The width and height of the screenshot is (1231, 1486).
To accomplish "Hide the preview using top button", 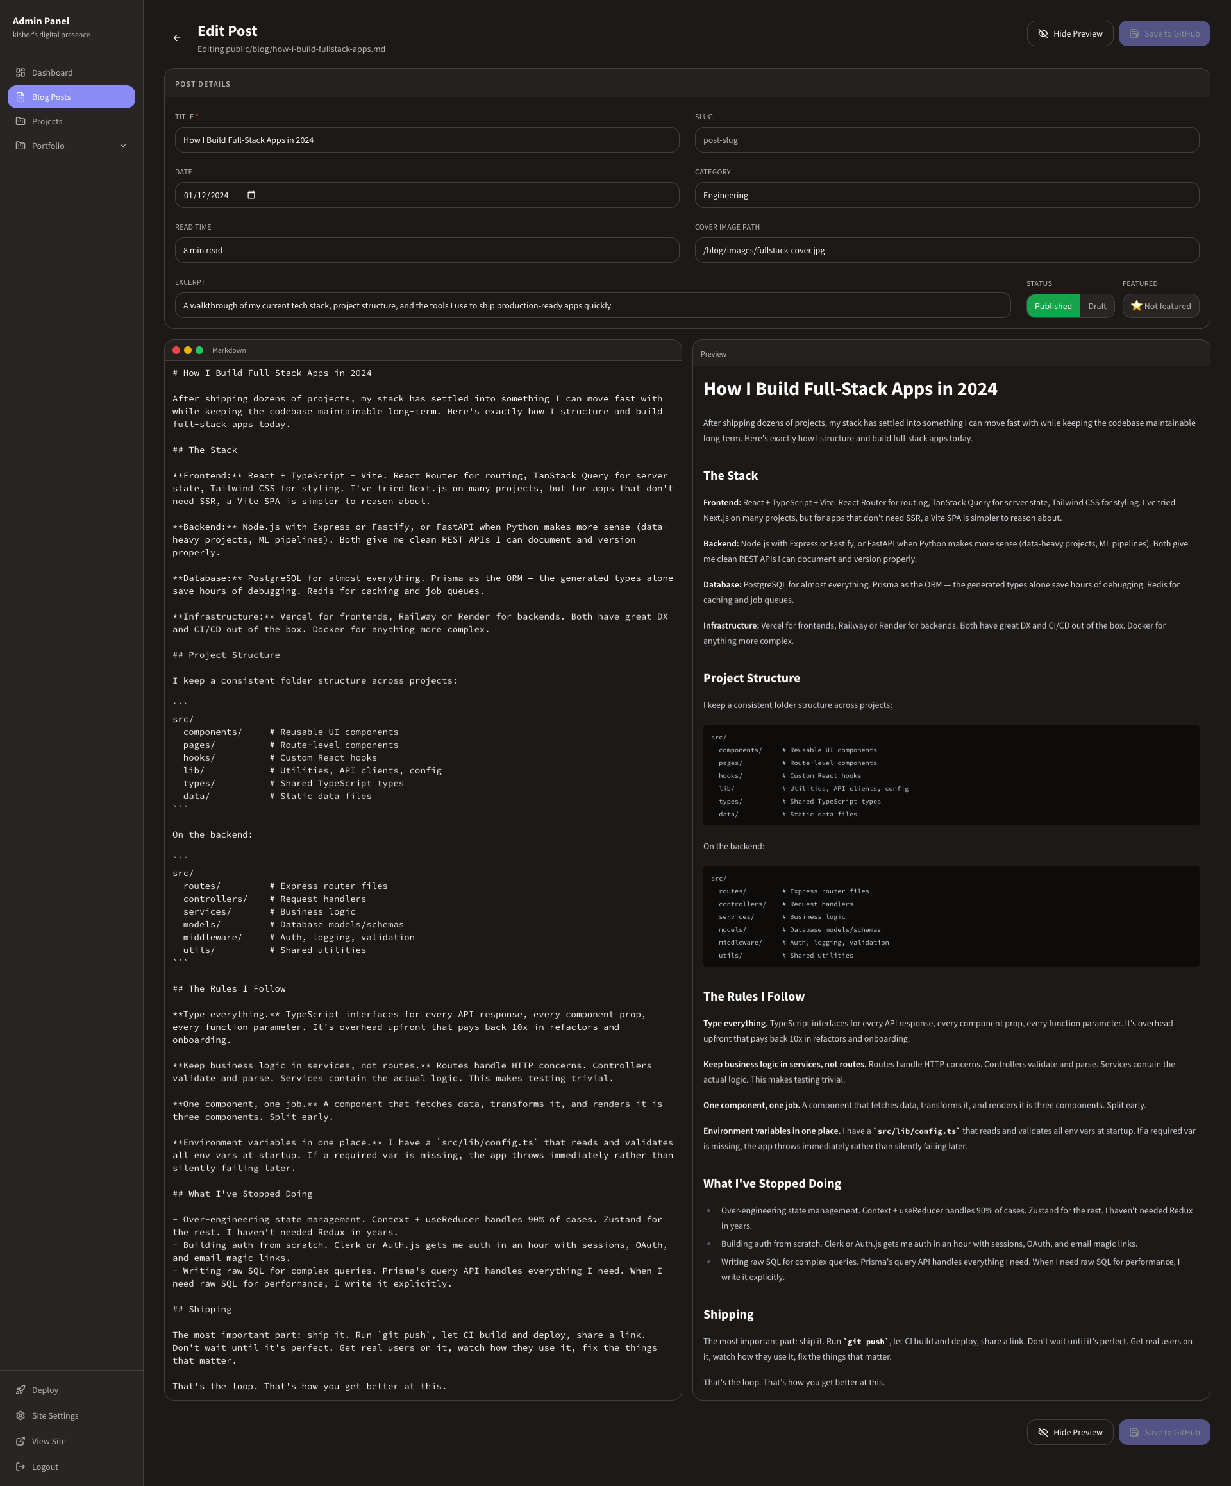I will tap(1069, 33).
